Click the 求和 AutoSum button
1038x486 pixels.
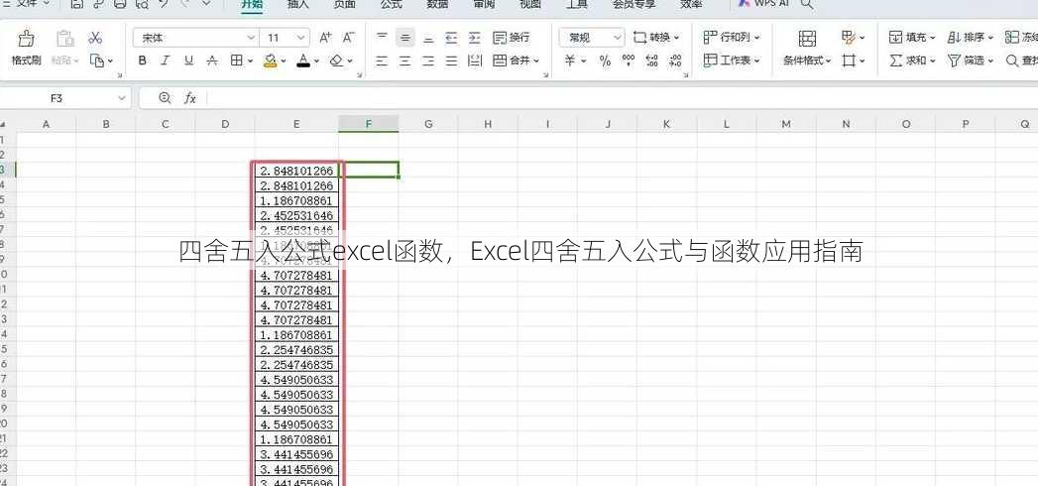click(x=912, y=61)
